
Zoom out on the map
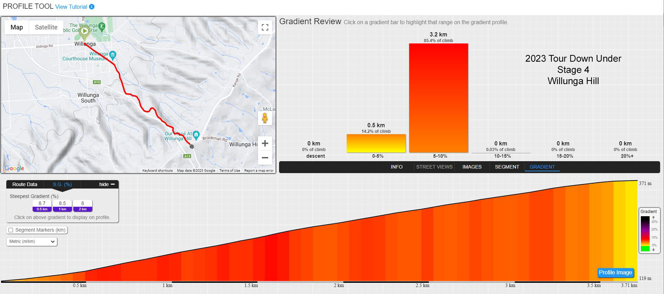pos(265,158)
